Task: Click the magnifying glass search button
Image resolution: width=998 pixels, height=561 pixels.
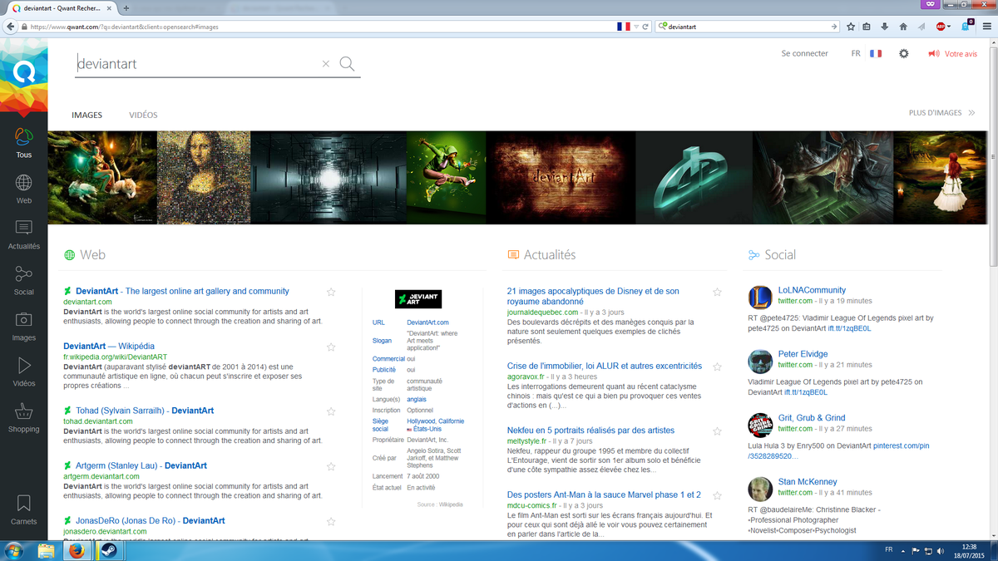Action: [x=348, y=64]
